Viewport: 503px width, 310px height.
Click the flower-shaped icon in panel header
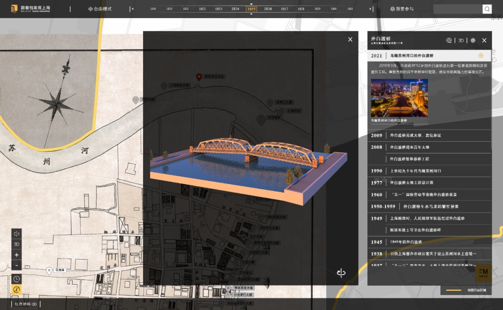pyautogui.click(x=473, y=41)
